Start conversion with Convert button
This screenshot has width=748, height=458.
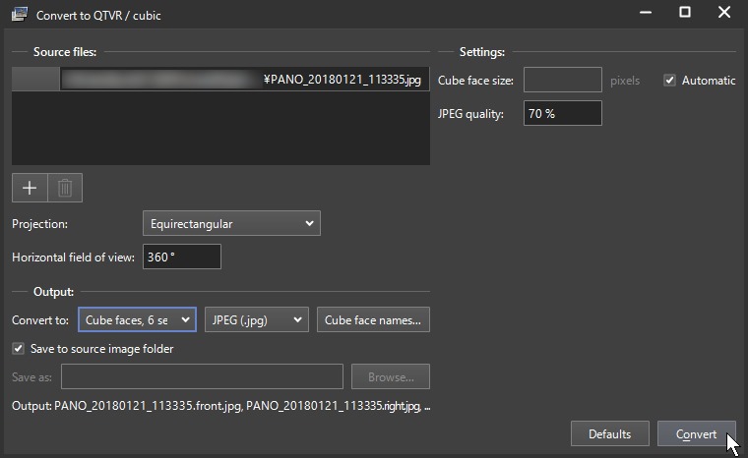point(697,434)
